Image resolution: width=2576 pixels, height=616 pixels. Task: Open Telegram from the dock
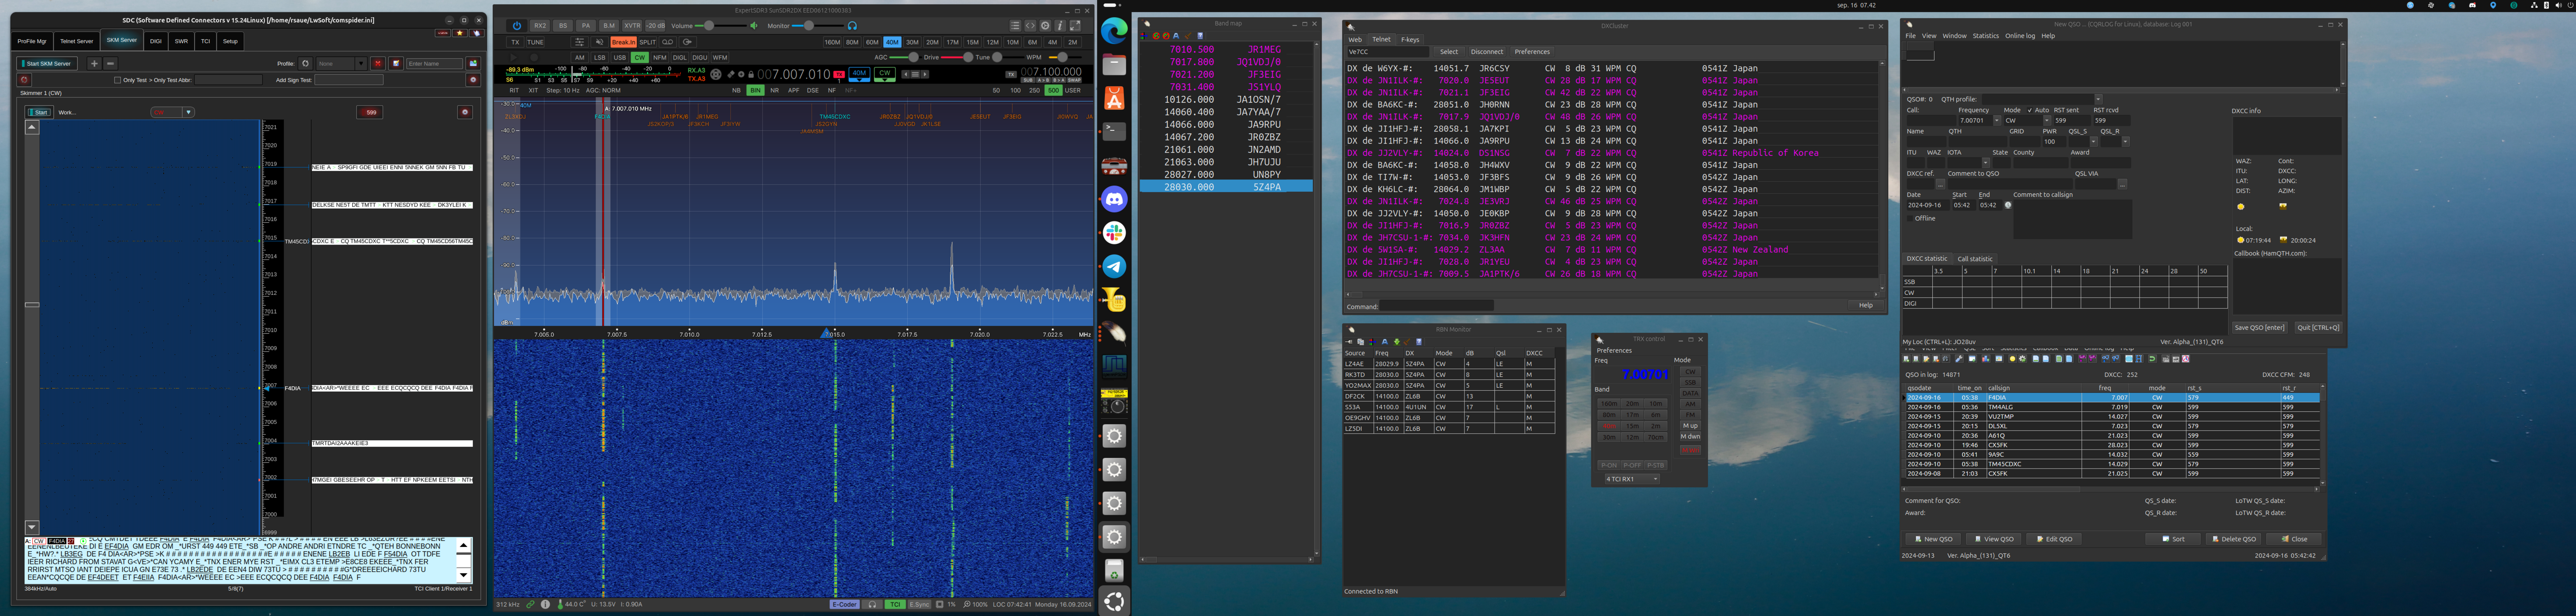tap(1114, 266)
